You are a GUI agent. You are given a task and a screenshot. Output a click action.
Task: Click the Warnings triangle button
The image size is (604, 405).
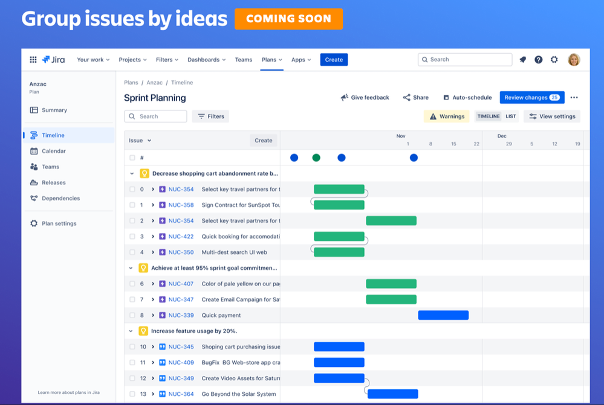pos(447,116)
